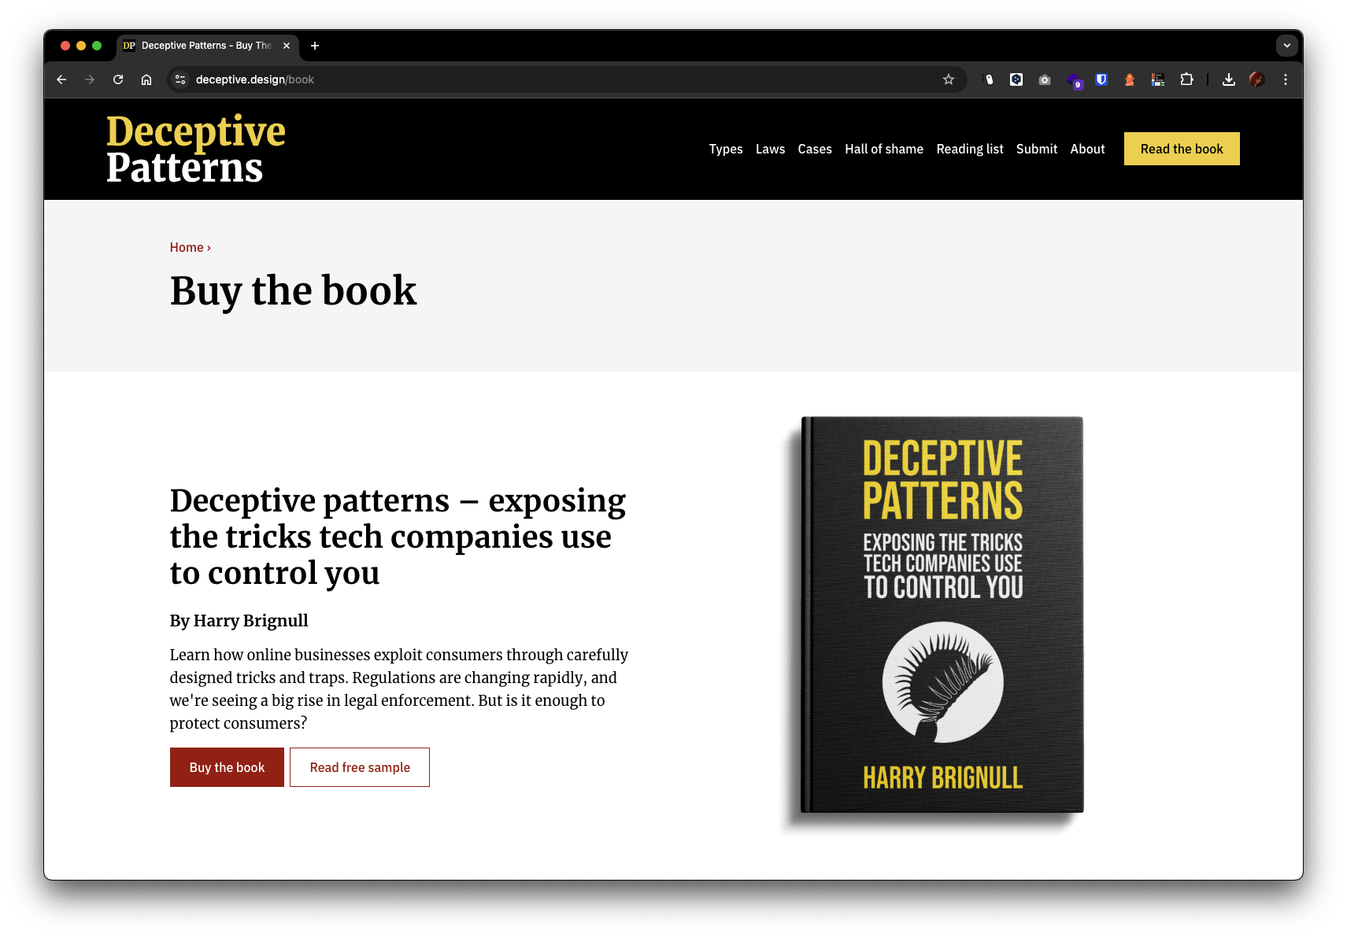Bookmark this page with the star icon
1347x938 pixels.
[x=948, y=79]
